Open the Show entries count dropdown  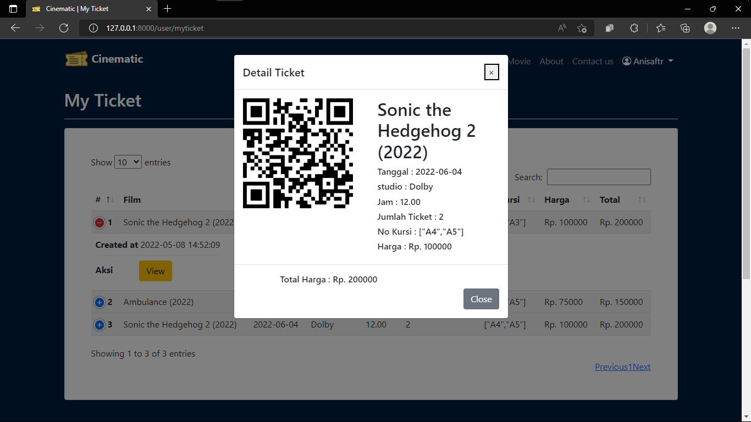tap(128, 162)
